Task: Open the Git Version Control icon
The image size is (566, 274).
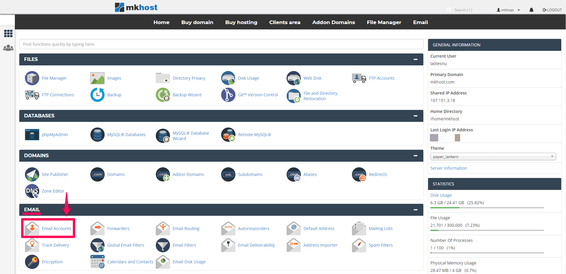Action: pyautogui.click(x=228, y=95)
